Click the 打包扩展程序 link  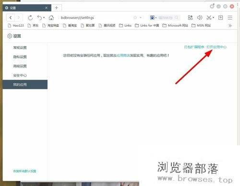coord(194,47)
